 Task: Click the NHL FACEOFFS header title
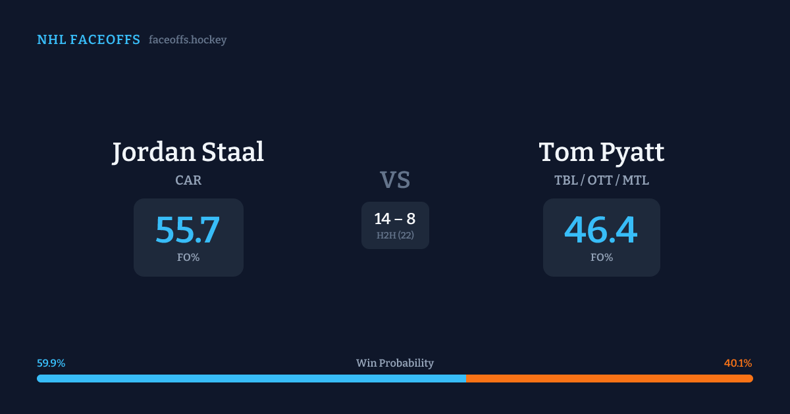click(x=88, y=40)
